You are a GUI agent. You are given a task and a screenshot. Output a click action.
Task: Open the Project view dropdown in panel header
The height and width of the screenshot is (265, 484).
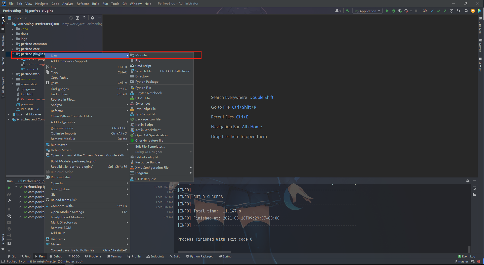(x=17, y=18)
